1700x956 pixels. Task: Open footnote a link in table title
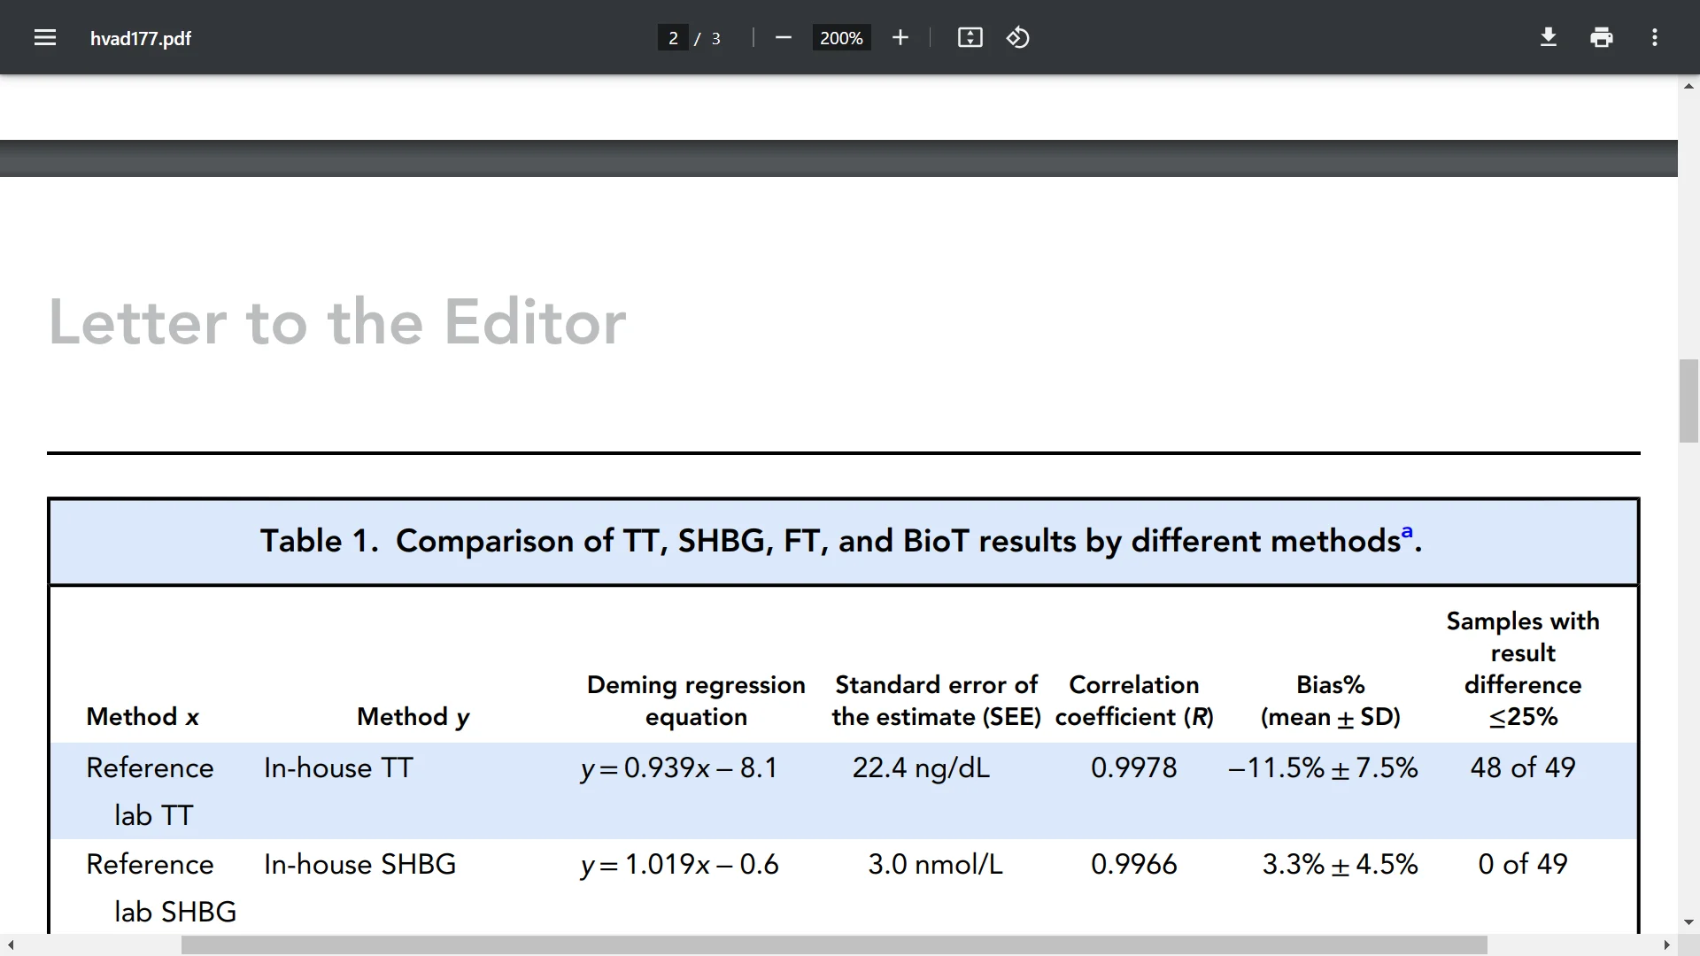1406,530
